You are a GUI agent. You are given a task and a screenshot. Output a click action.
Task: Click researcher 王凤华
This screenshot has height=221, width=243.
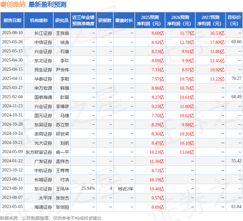(x=62, y=189)
